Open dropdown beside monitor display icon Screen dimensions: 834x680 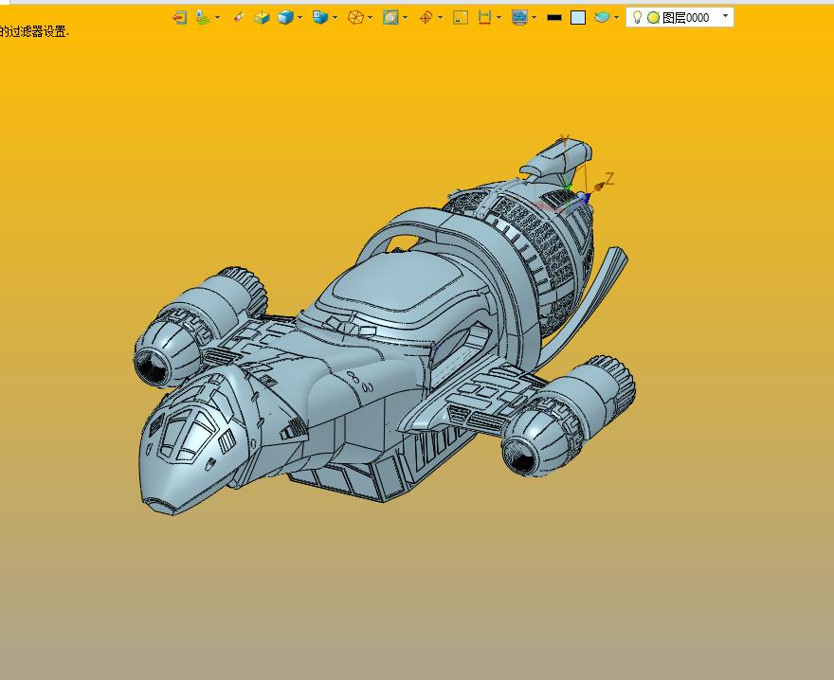point(534,18)
